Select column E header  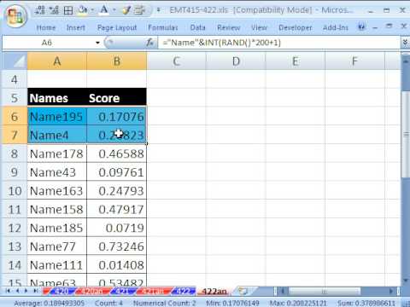pyautogui.click(x=296, y=61)
